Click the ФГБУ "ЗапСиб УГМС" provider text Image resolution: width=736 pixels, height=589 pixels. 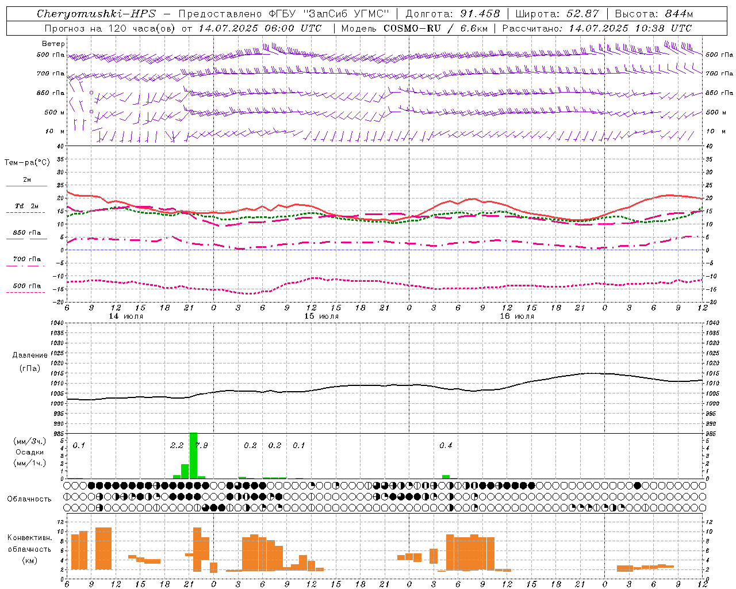pyautogui.click(x=328, y=14)
